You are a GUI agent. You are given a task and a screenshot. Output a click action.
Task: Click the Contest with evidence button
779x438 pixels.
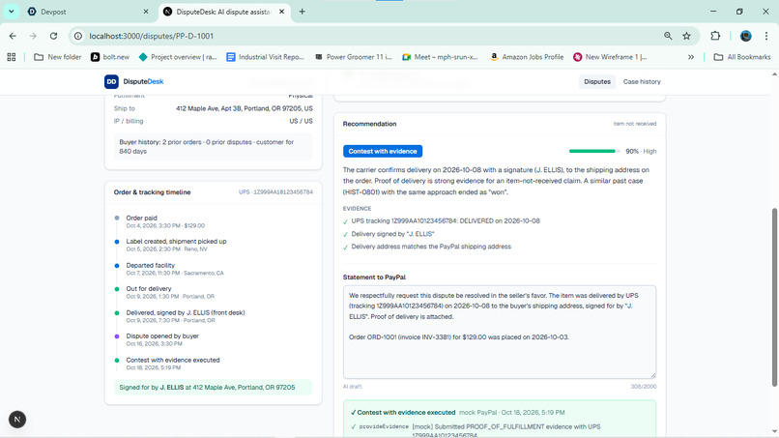click(x=383, y=151)
